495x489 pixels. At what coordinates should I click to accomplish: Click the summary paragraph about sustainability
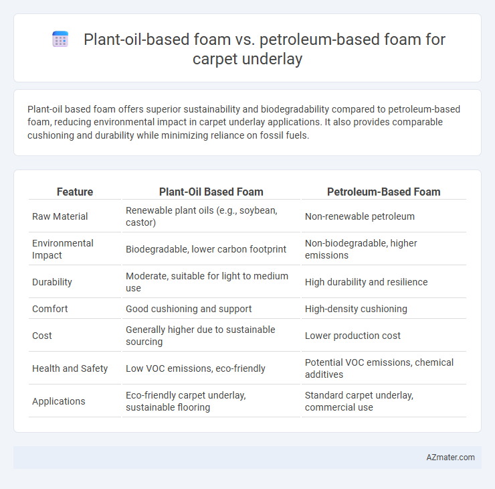click(243, 122)
